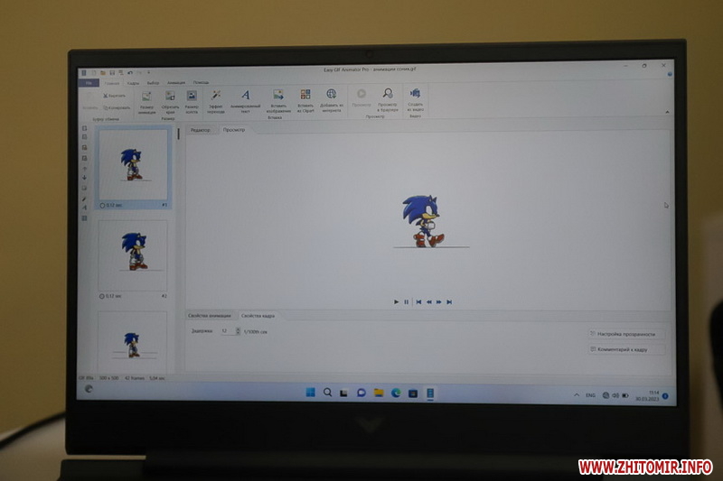Select the second frame thumbnail
This screenshot has height=481, width=723.
coord(133,256)
